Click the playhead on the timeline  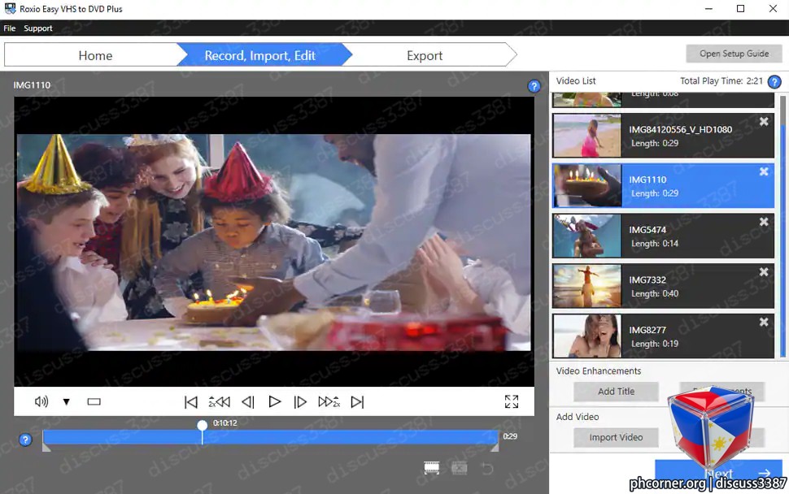(203, 426)
